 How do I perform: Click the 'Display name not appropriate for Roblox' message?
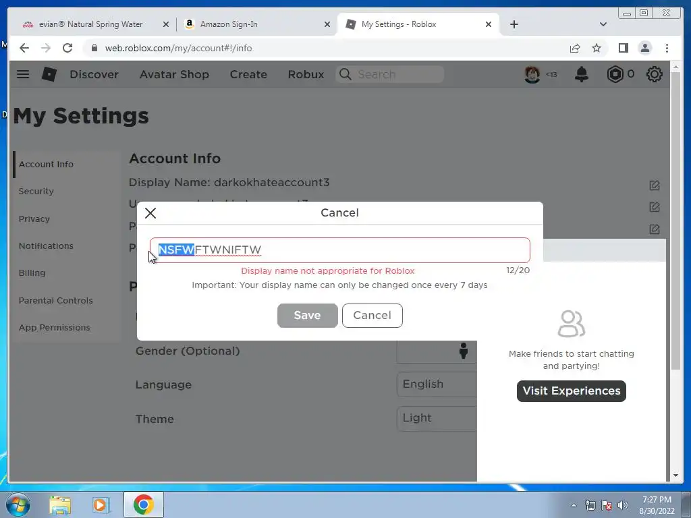point(328,271)
